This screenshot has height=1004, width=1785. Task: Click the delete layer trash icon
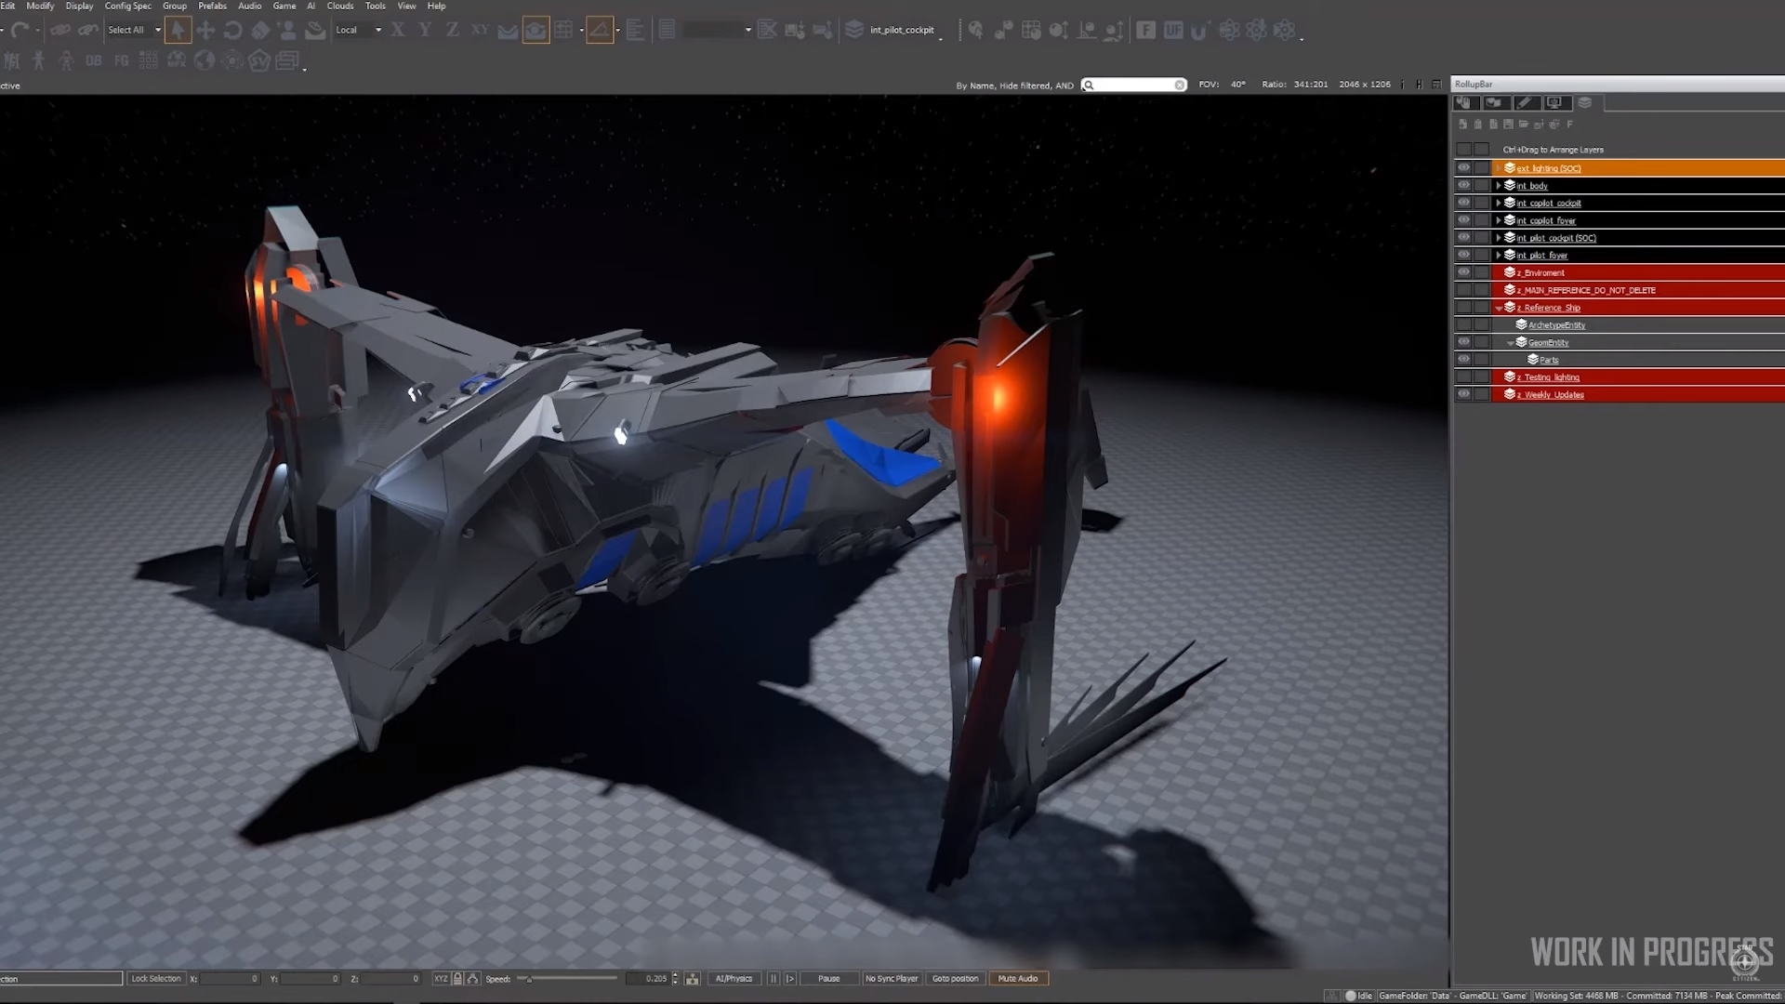1478,124
